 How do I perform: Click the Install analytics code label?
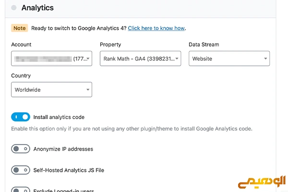59,117
